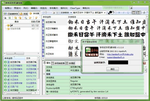Viewport: 150px width, 101px height.
Task: Open the 版面(L) menu
Action: (x=8, y=8)
